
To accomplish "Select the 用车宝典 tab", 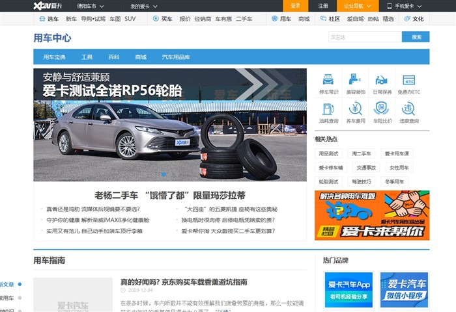I will 54,57.
